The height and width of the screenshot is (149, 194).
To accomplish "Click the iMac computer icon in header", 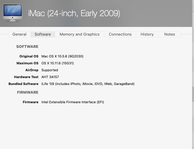I will [12, 13].
